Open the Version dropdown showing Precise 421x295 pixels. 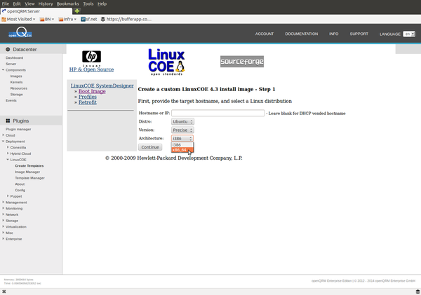click(182, 130)
